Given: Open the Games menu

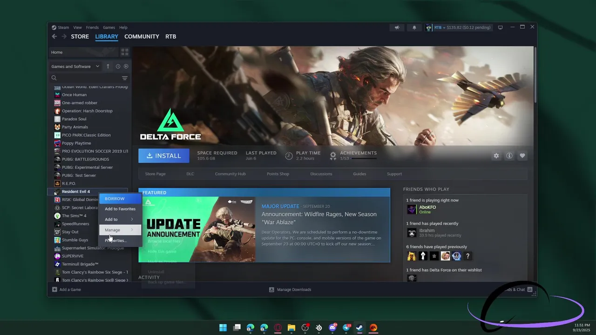Looking at the screenshot, I should point(109,27).
